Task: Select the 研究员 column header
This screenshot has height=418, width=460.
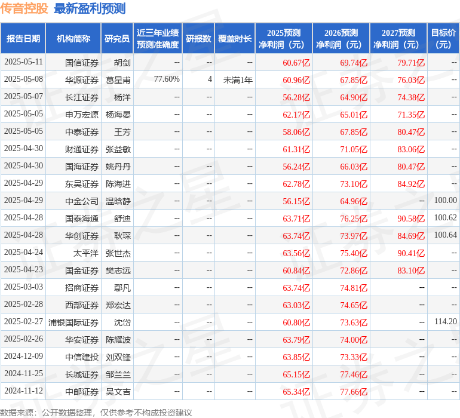Action: 117,38
